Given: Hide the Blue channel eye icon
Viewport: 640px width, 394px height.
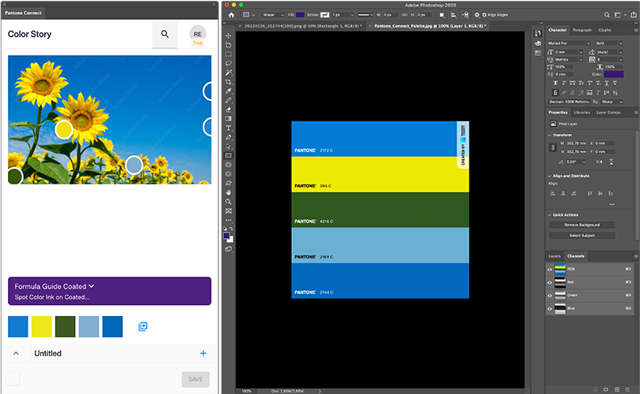Looking at the screenshot, I should (550, 309).
